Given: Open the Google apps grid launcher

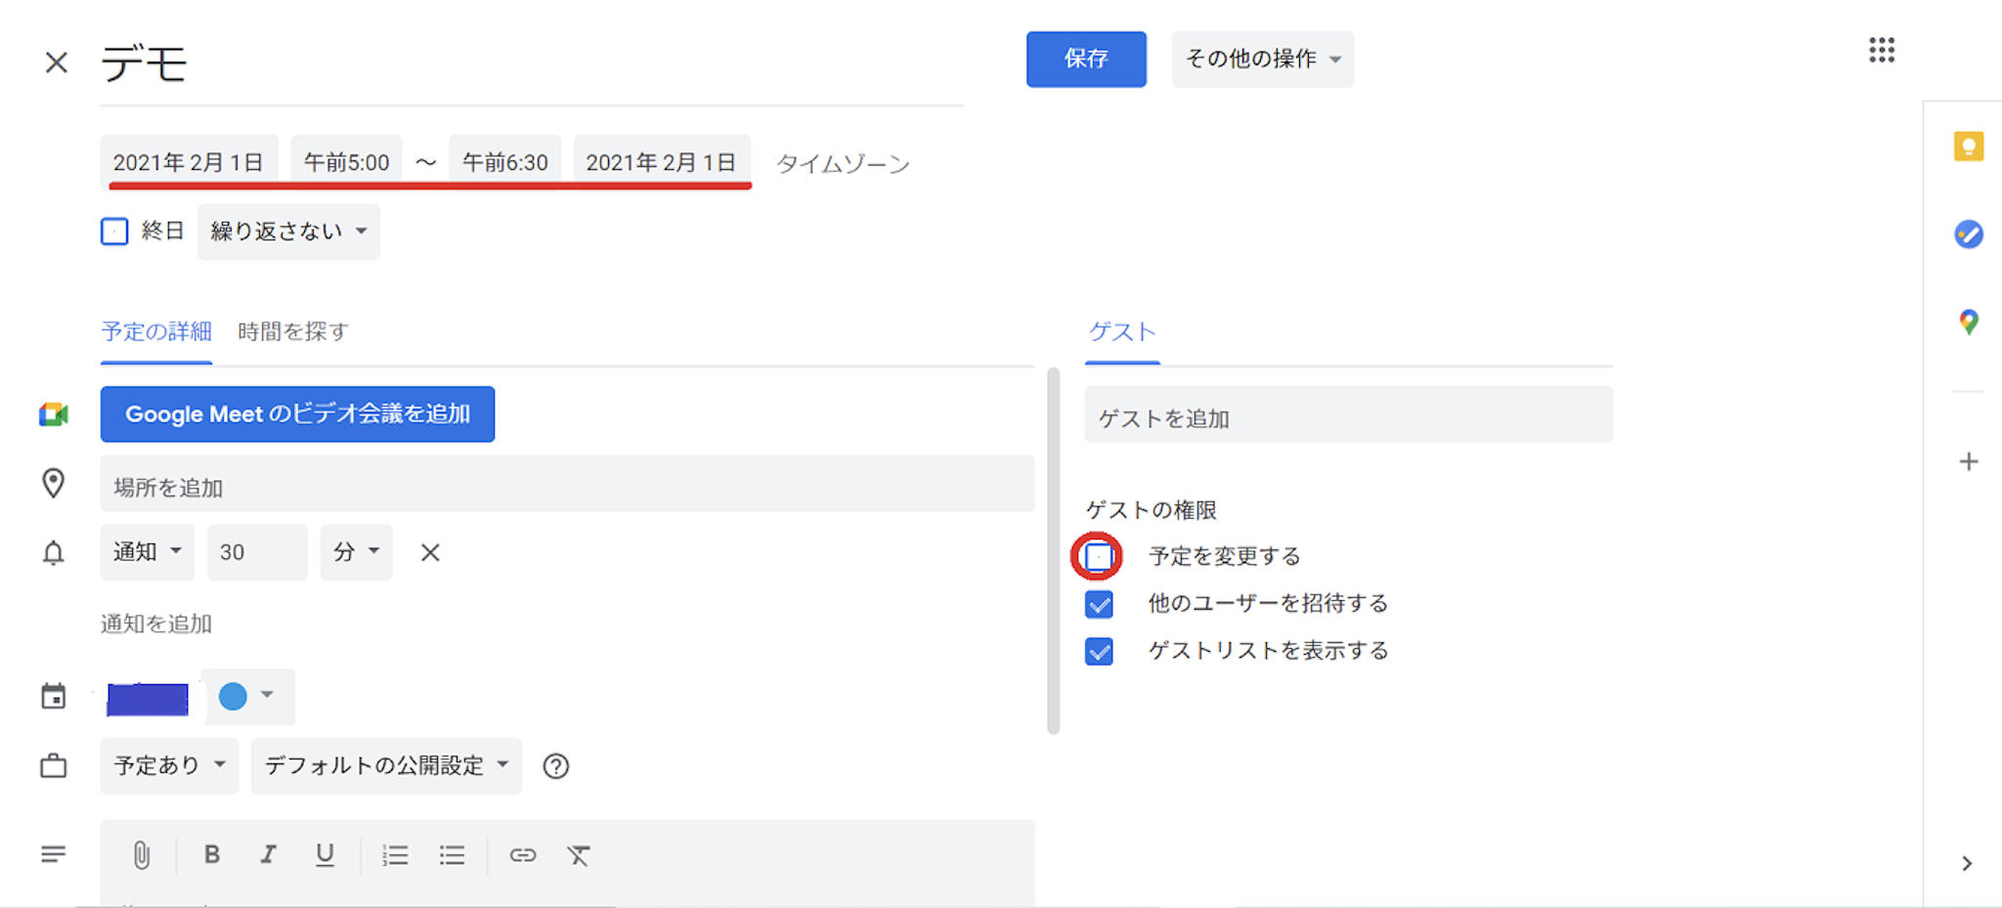Looking at the screenshot, I should pyautogui.click(x=1881, y=51).
